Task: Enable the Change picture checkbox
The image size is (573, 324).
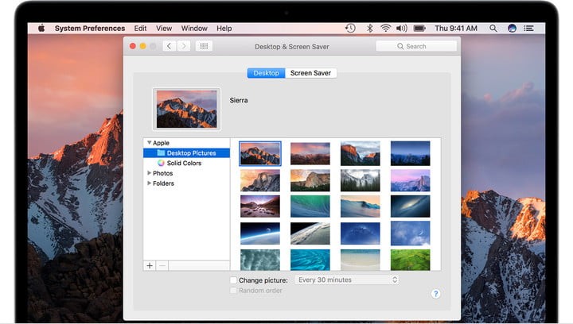Action: pyautogui.click(x=233, y=280)
